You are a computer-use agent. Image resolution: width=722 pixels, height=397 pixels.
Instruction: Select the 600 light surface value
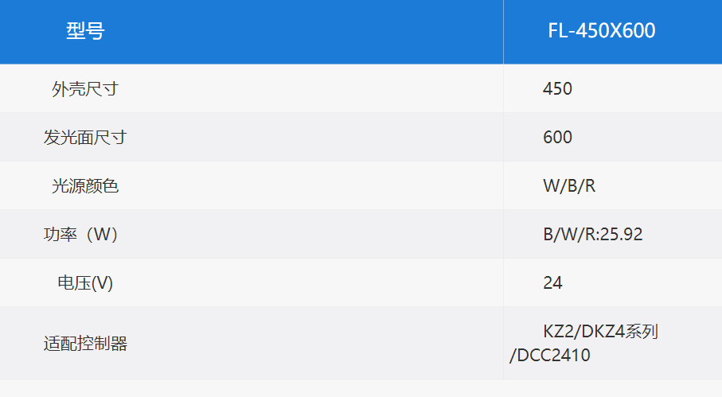pyautogui.click(x=557, y=137)
